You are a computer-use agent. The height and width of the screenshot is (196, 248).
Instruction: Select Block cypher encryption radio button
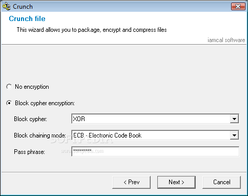pyautogui.click(x=9, y=103)
